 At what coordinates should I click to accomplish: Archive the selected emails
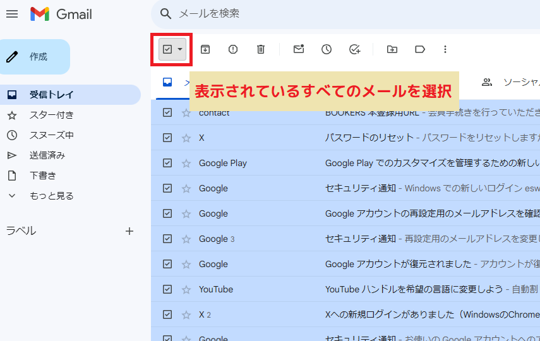(x=205, y=49)
